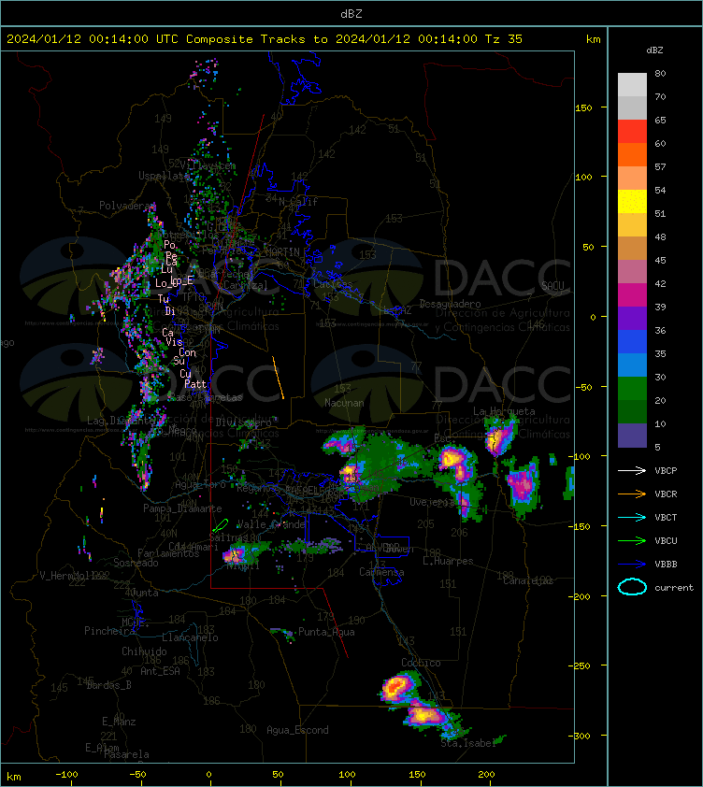This screenshot has height=787, width=703.
Task: Click the 'Valle_Grande' place label
Action: pyautogui.click(x=271, y=524)
